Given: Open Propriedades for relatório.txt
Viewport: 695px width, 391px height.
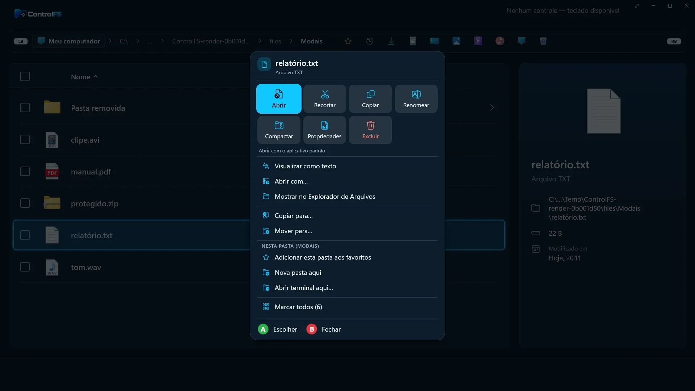Looking at the screenshot, I should (x=325, y=130).
